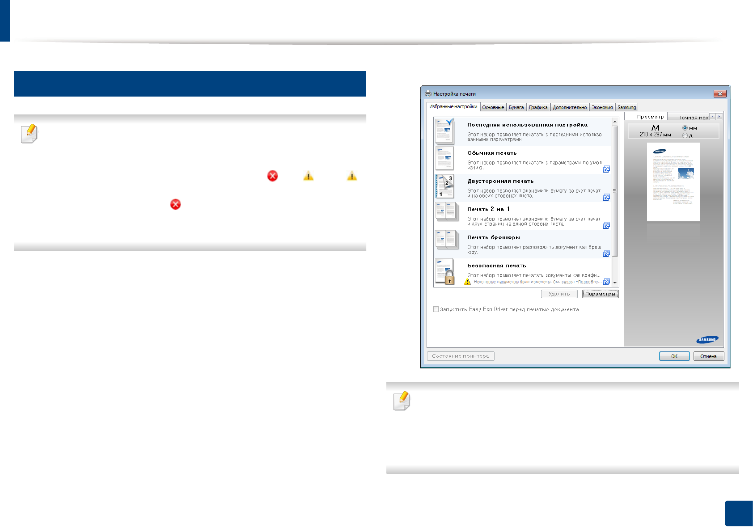753x532 pixels.
Task: Close the 'Настройка печати' dialog window
Action: tap(720, 93)
